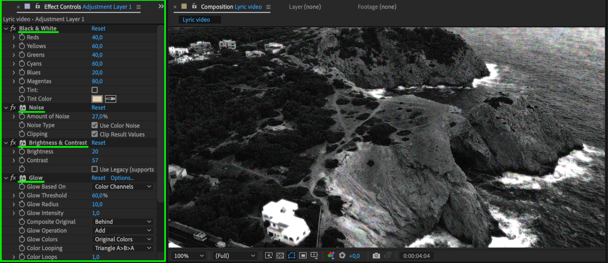Open the magnification 100% dropdown
The width and height of the screenshot is (608, 263).
(x=189, y=256)
